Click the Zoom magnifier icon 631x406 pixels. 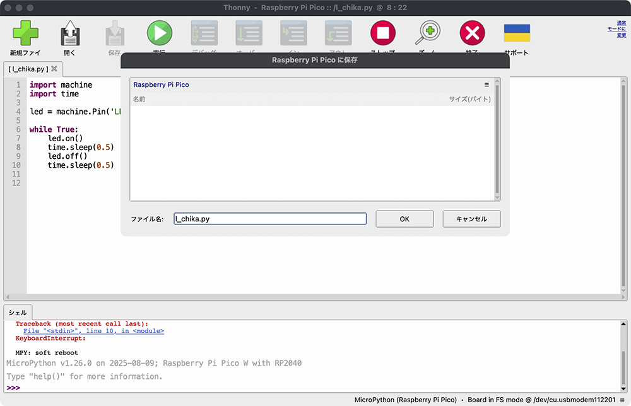click(x=427, y=33)
